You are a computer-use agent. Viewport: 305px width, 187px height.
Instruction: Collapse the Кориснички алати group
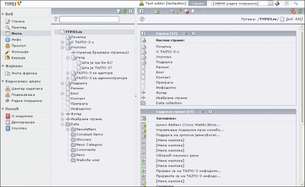click(3, 82)
